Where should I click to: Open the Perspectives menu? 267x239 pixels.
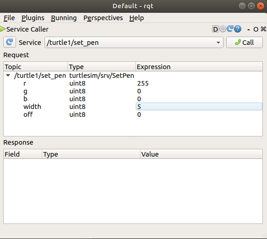103,18
